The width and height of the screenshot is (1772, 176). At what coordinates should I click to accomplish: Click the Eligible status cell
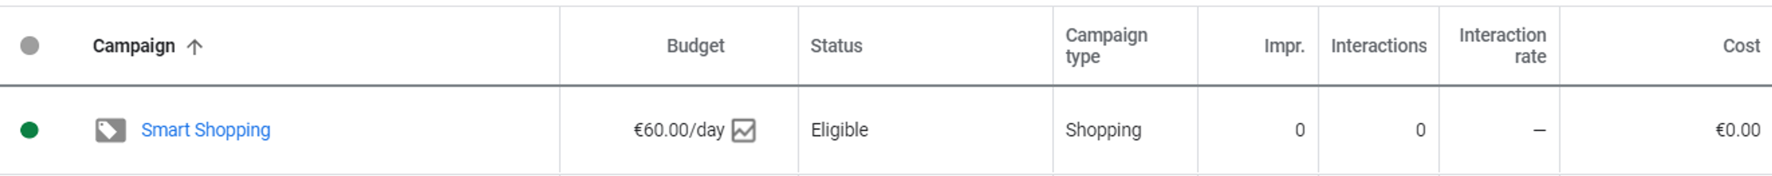click(839, 130)
